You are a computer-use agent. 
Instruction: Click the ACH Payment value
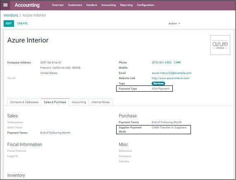point(161,89)
